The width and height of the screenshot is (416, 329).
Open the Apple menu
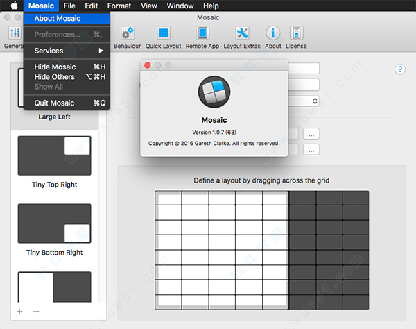(x=15, y=6)
